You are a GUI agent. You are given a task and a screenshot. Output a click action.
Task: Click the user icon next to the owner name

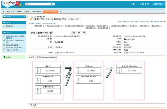coord(125,39)
